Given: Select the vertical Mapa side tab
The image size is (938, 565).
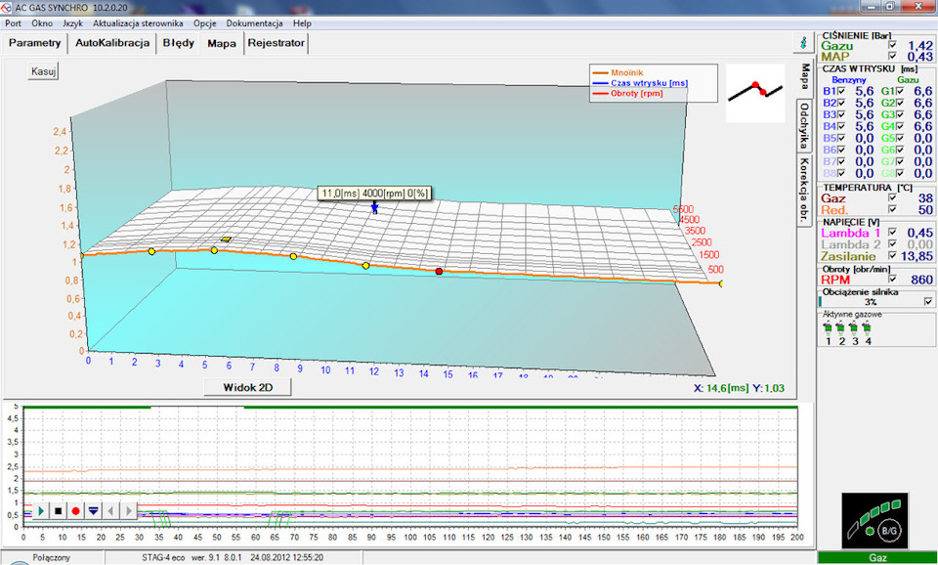Looking at the screenshot, I should pyautogui.click(x=805, y=77).
